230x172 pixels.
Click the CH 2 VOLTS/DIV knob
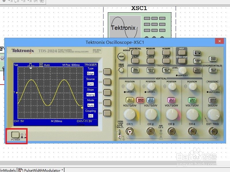point(151,115)
